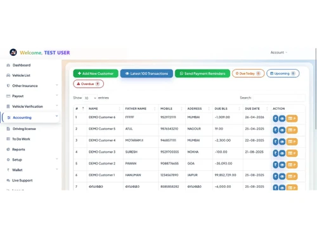Click the Search input field
The height and width of the screenshot is (238, 317).
point(279,98)
